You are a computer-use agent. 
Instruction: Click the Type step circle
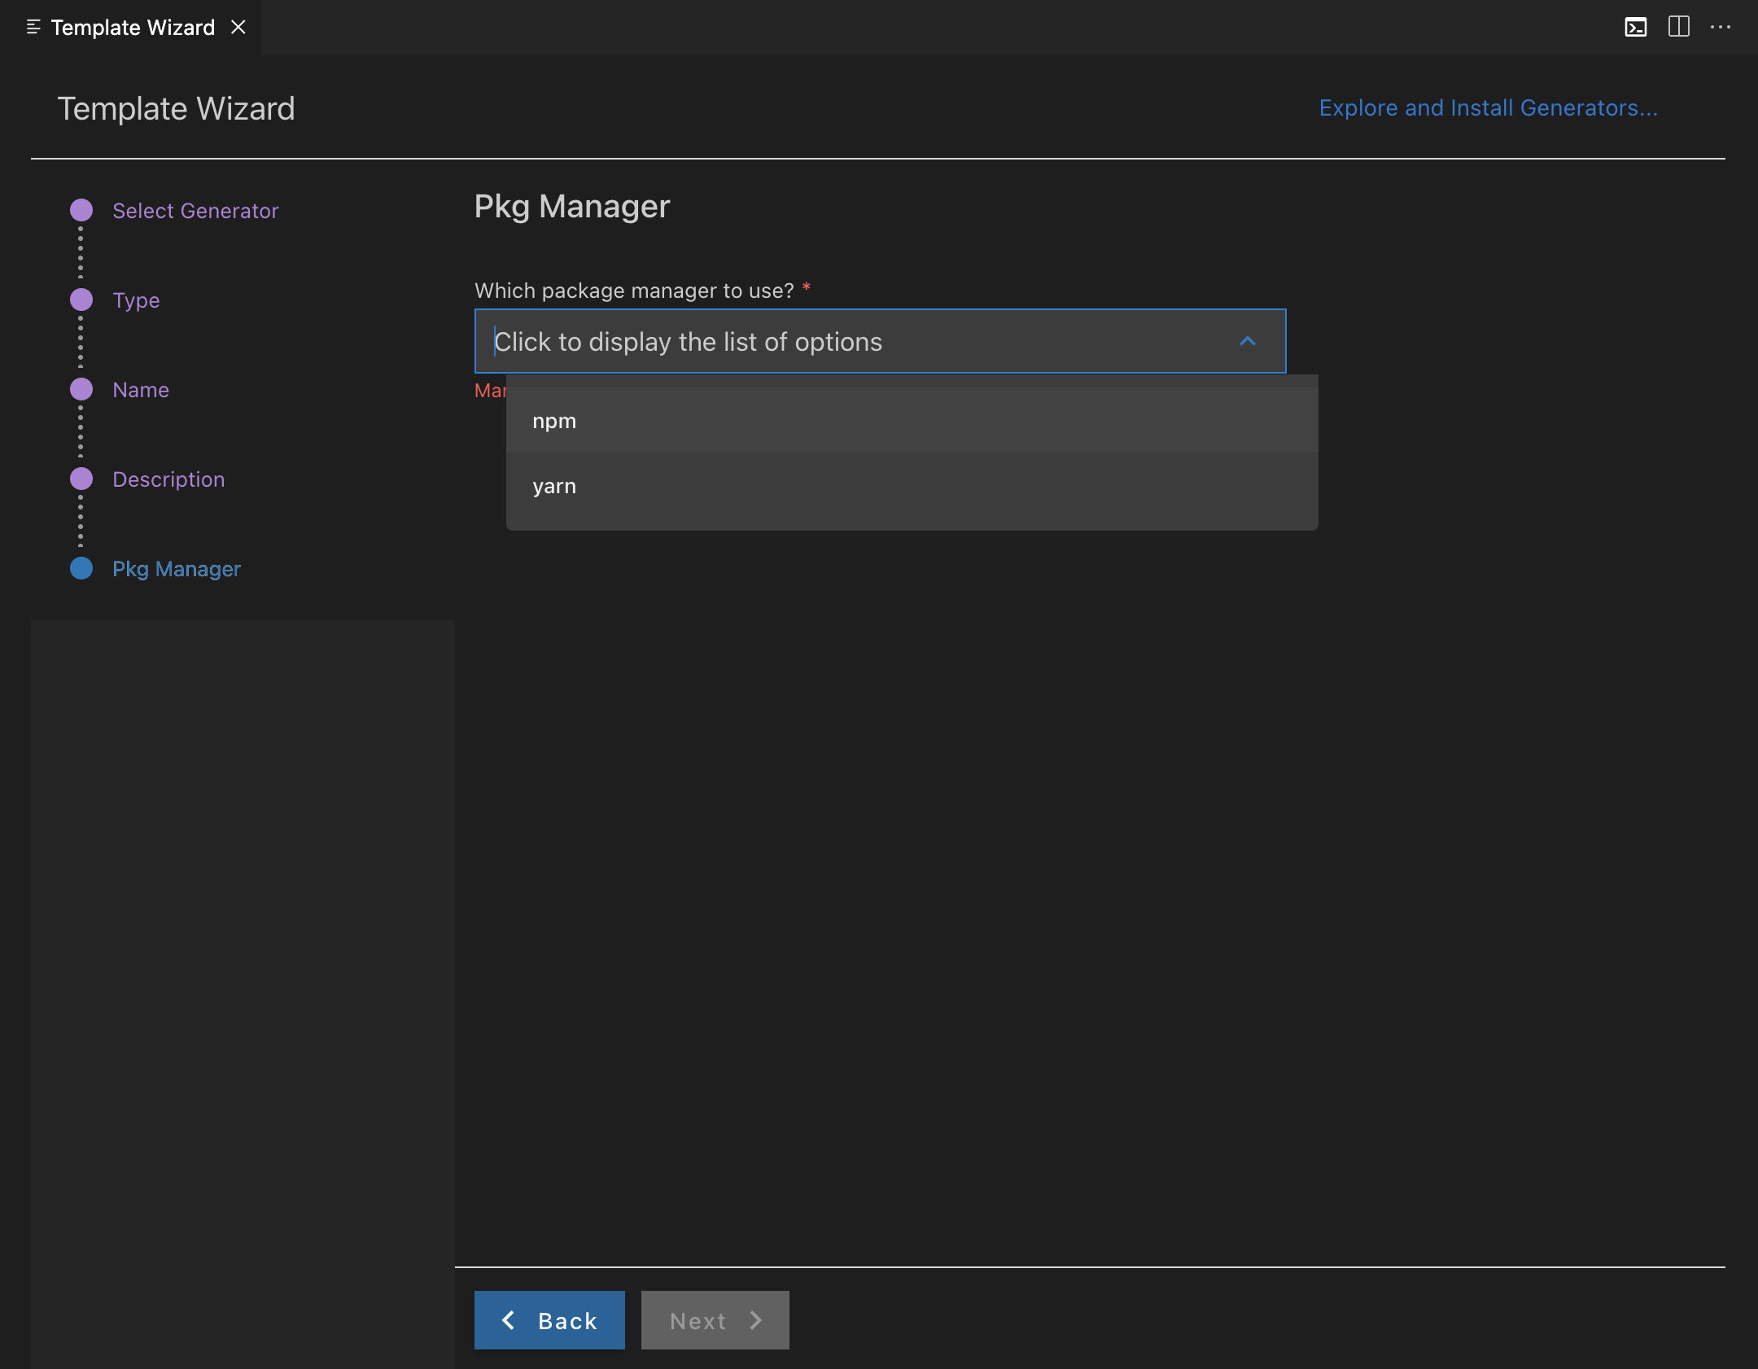click(81, 300)
